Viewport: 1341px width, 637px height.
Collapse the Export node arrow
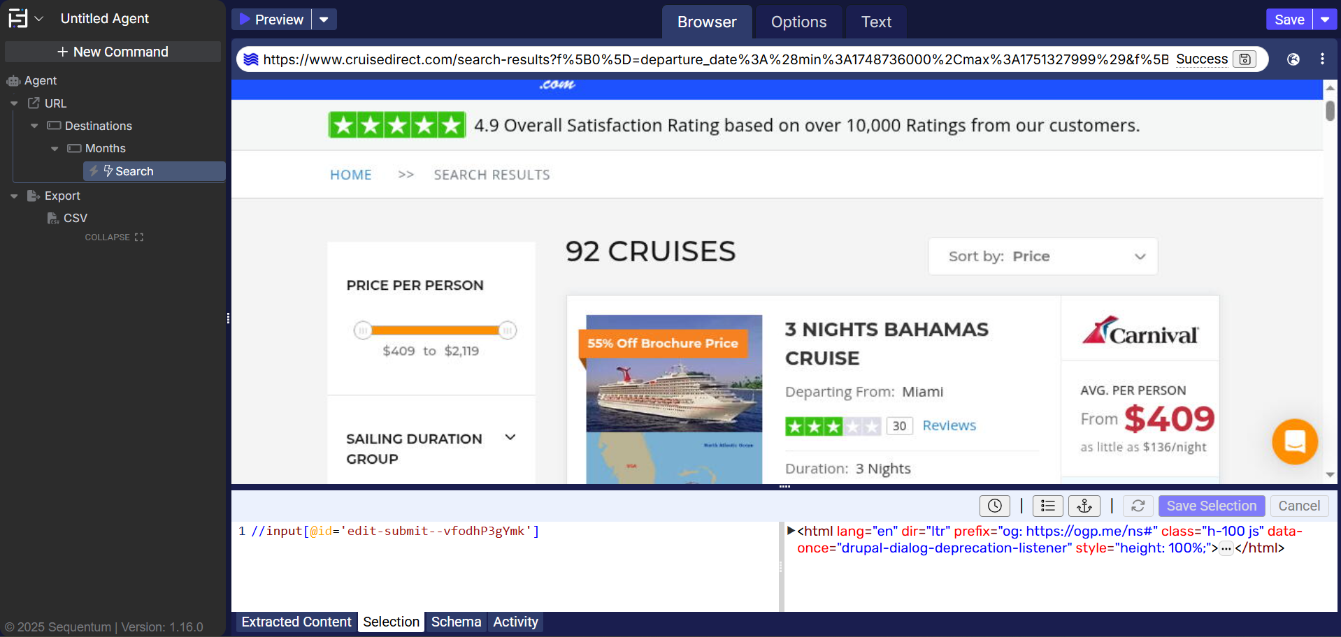pos(14,196)
